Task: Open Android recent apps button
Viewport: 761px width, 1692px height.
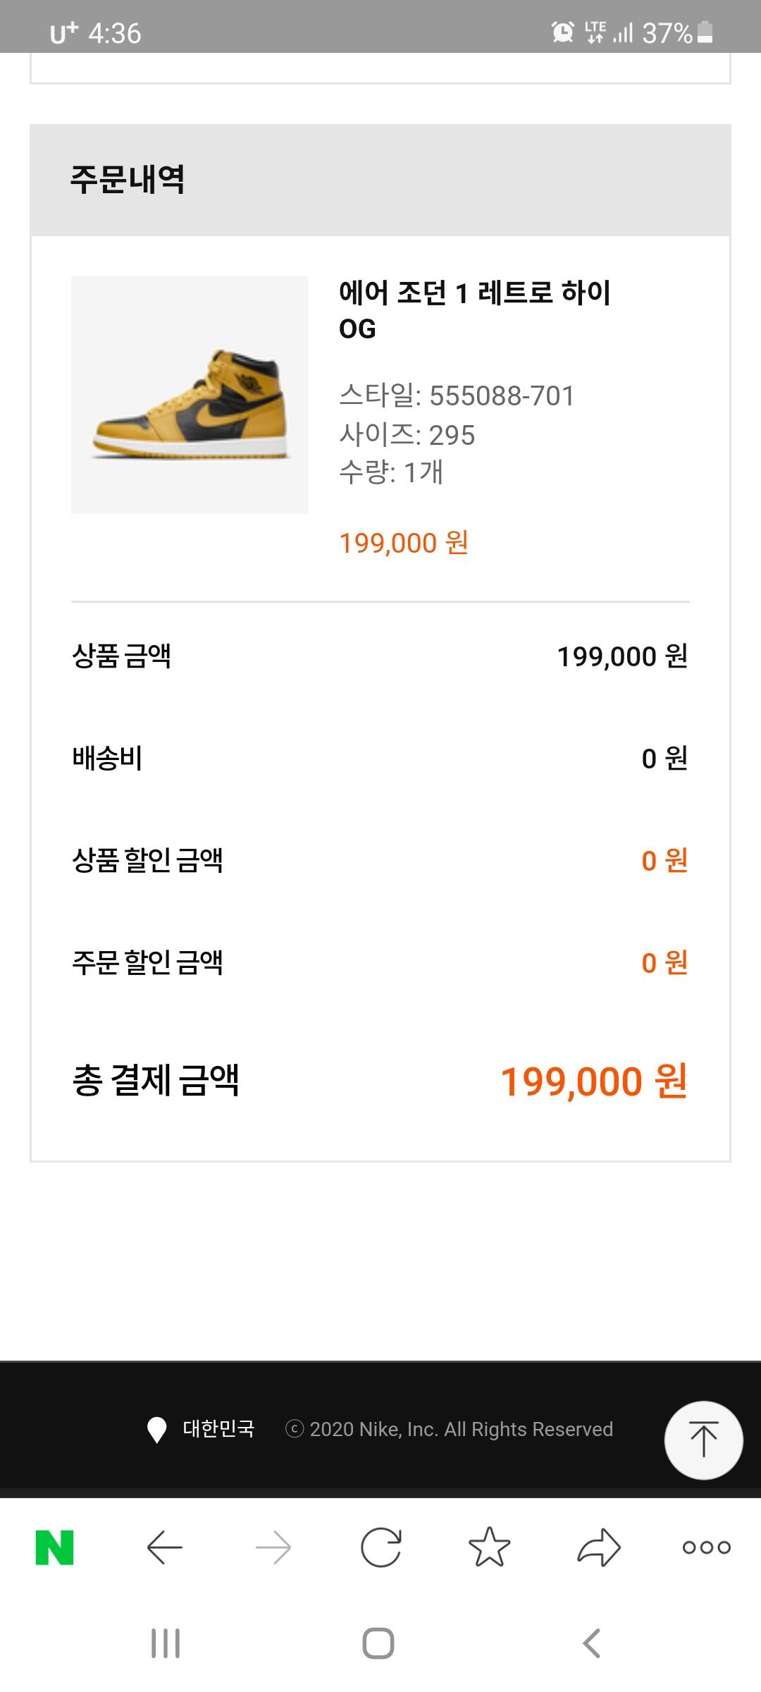Action: tap(166, 1643)
